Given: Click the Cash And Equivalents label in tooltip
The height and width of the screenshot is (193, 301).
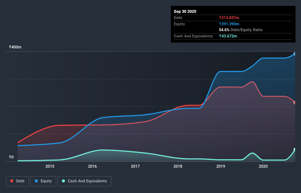Looking at the screenshot, I should [193, 36].
